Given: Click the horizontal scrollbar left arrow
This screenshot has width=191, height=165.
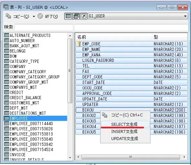Looking at the screenshot, I should [78, 157].
